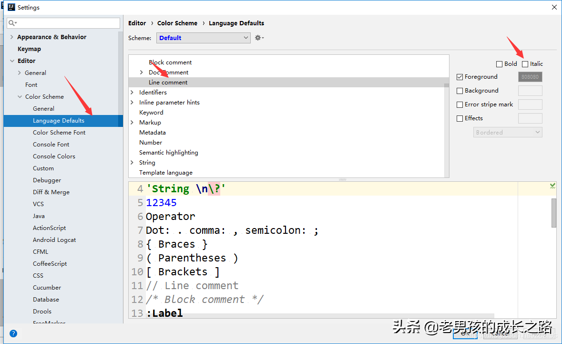Click the help question mark icon
Screen dimensions: 562x344
13,333
